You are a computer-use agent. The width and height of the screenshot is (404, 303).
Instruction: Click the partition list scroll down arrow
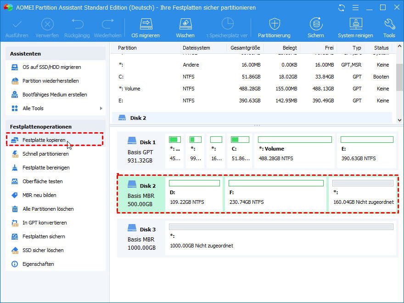[x=399, y=120]
